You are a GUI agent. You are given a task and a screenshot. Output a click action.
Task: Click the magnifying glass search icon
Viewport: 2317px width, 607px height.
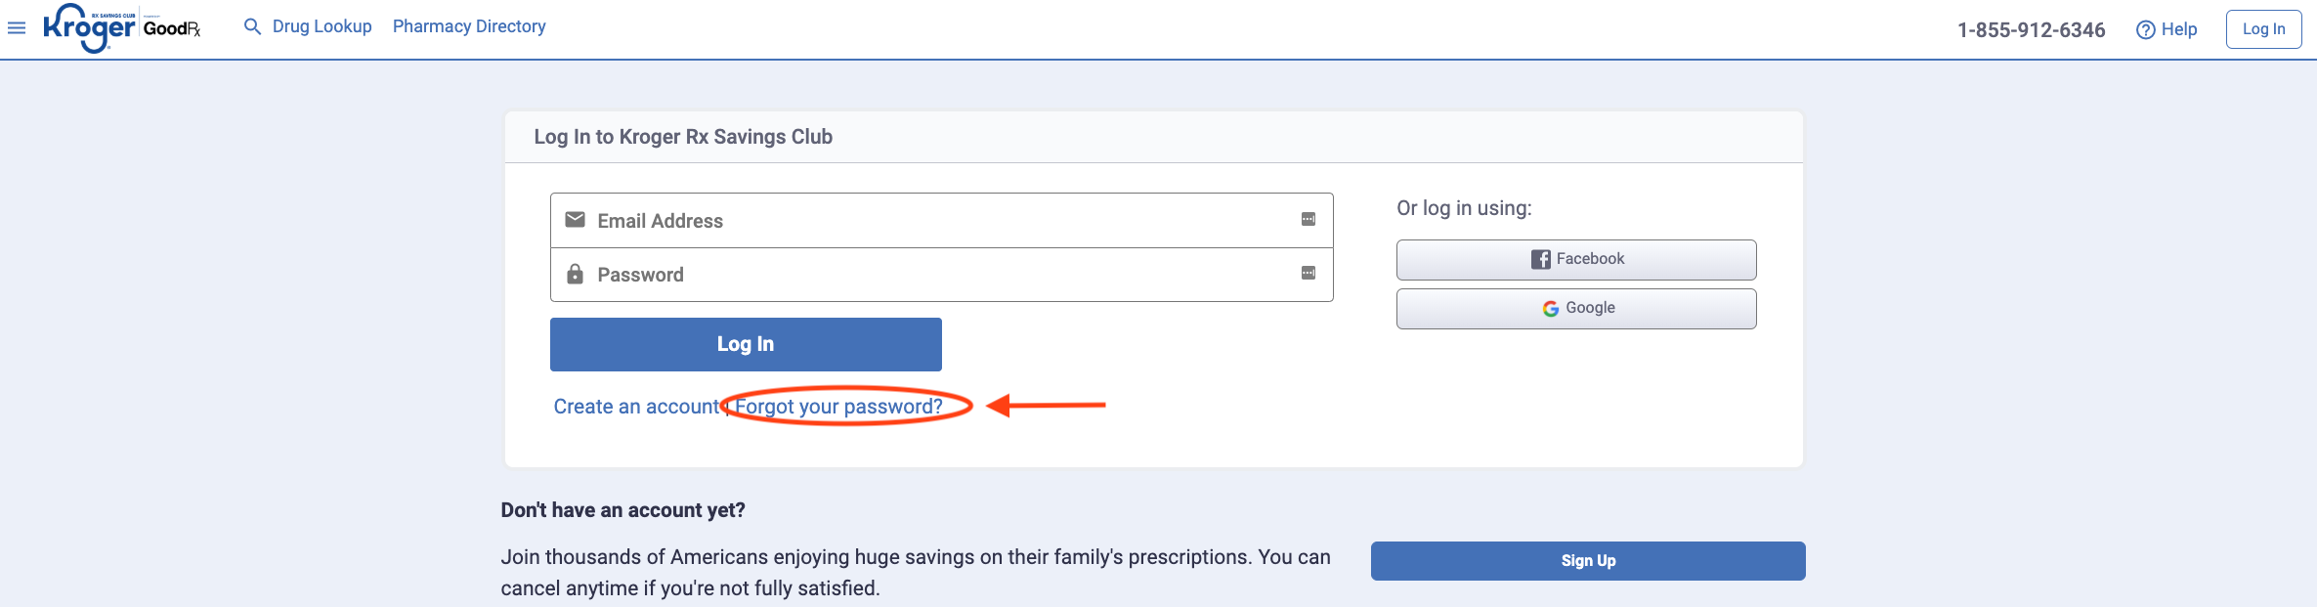tap(252, 26)
